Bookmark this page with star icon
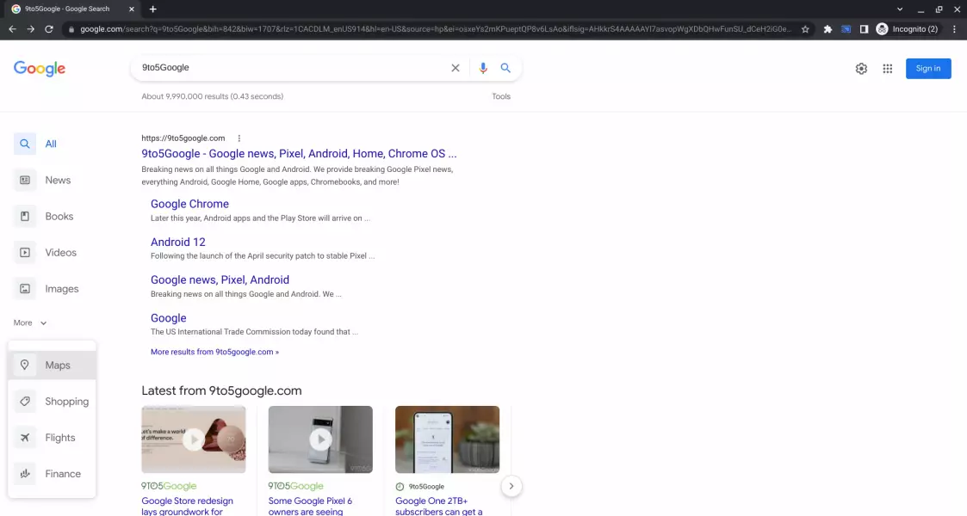 pyautogui.click(x=805, y=29)
